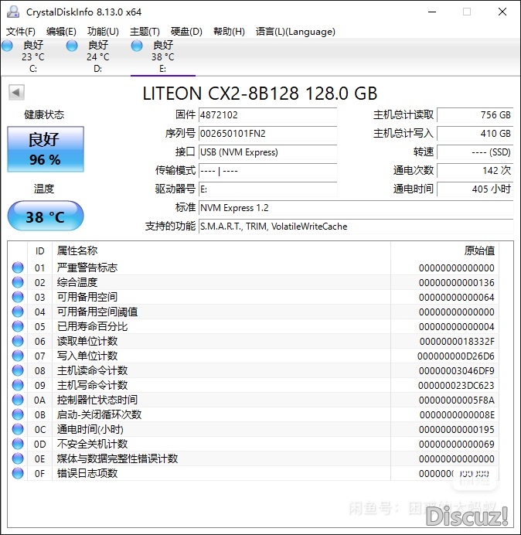Click the previous disk arrow button
Image resolution: width=521 pixels, height=535 pixels.
(x=15, y=93)
